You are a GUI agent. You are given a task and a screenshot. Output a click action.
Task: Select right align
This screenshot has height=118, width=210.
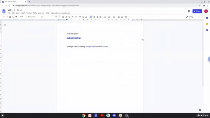(x=97, y=17)
